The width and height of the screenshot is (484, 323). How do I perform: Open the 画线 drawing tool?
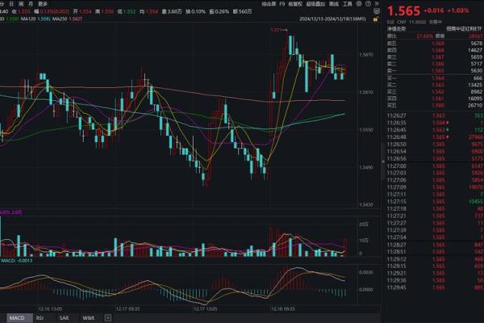tap(334, 4)
